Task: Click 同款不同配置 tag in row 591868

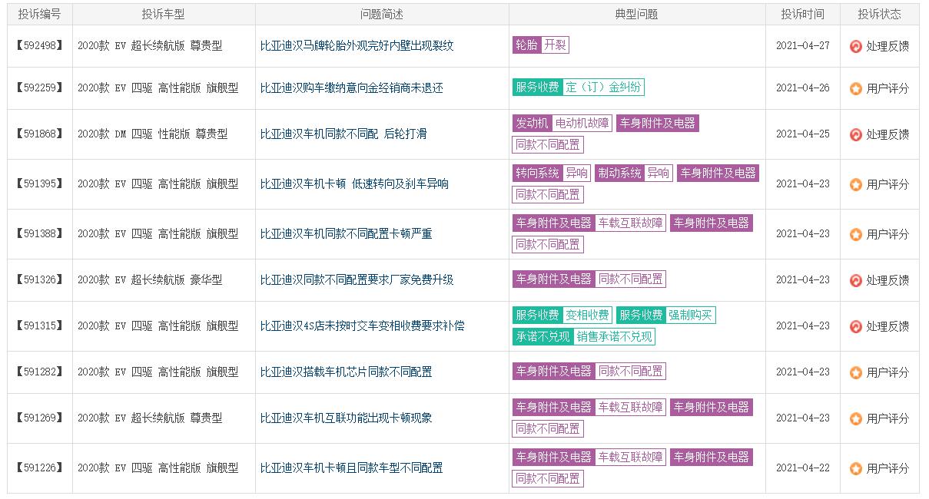Action: (x=548, y=145)
